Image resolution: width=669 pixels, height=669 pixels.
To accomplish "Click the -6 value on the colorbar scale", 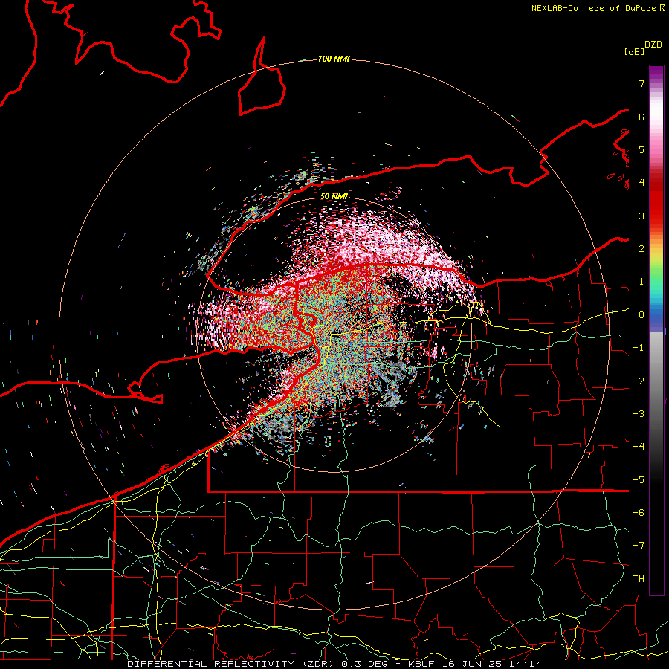I will pos(639,513).
